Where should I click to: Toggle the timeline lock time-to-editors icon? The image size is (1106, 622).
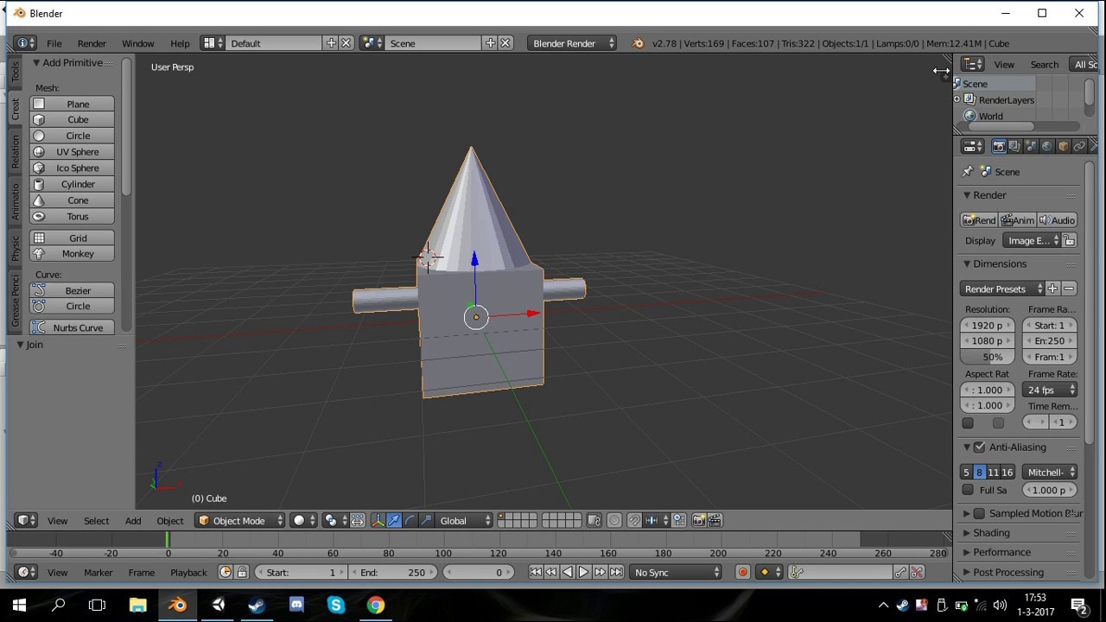click(x=242, y=572)
